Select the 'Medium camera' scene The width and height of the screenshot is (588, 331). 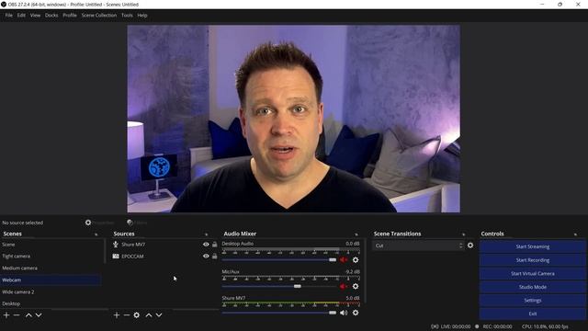[x=51, y=268]
